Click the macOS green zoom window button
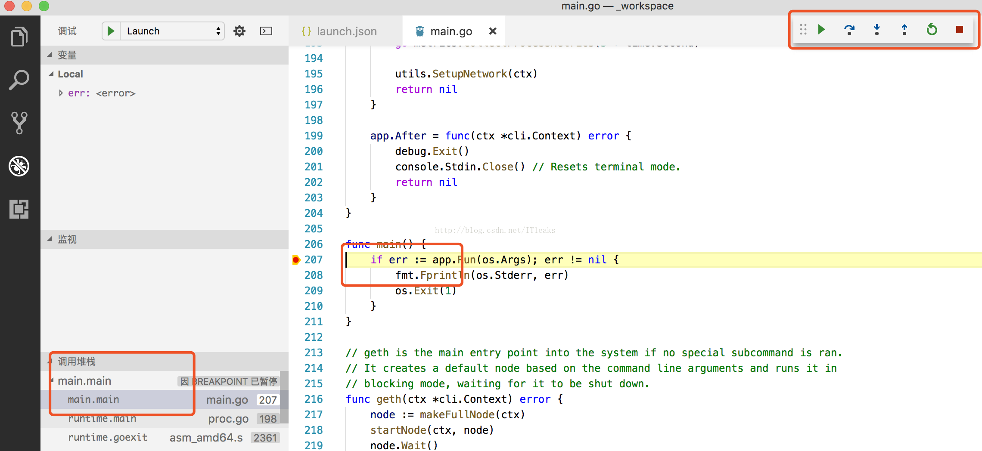Image resolution: width=982 pixels, height=451 pixels. point(44,6)
